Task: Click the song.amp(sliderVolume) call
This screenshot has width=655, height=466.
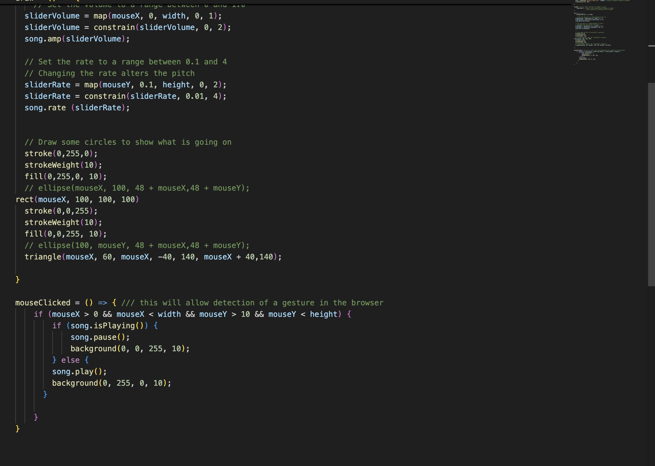Action: (76, 39)
